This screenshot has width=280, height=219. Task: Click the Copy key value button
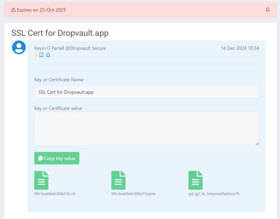coord(57,158)
